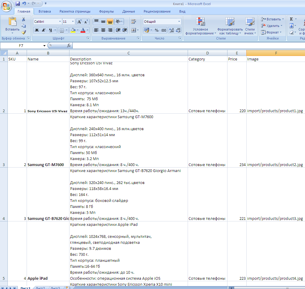Viewport: 305px width, 289px height.
Task: Click the insert function fx button
Action: 69,45
